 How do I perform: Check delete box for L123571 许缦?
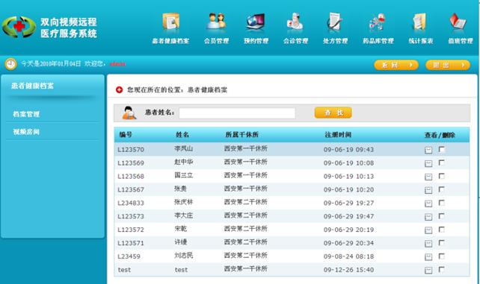pos(442,243)
